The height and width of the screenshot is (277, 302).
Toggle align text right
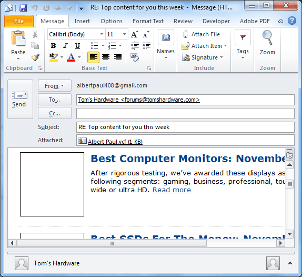[x=118, y=57]
